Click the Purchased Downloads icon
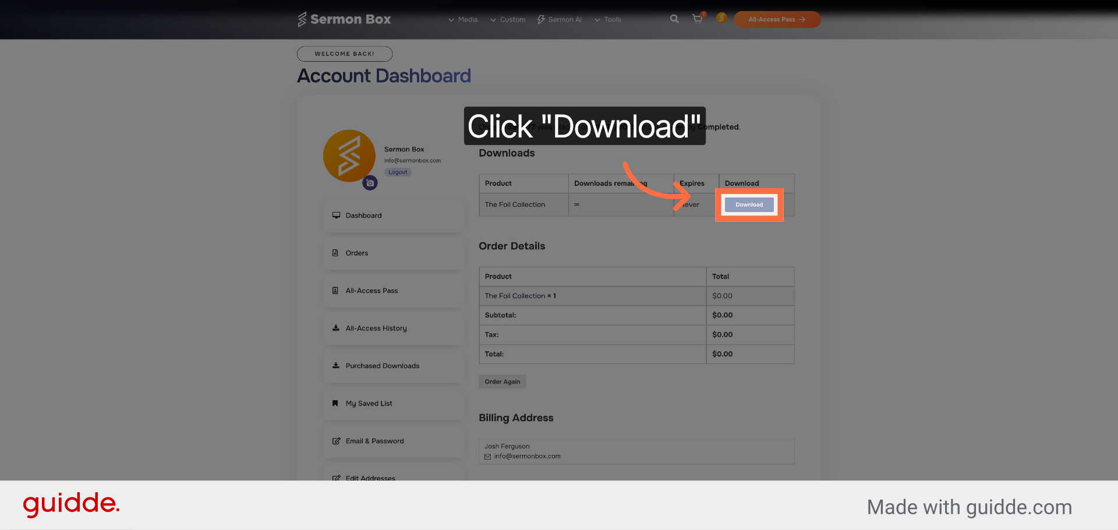 pyautogui.click(x=335, y=365)
